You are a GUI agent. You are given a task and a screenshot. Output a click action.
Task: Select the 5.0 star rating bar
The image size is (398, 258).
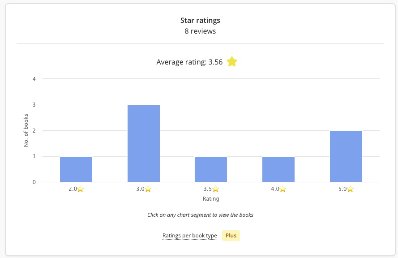346,156
